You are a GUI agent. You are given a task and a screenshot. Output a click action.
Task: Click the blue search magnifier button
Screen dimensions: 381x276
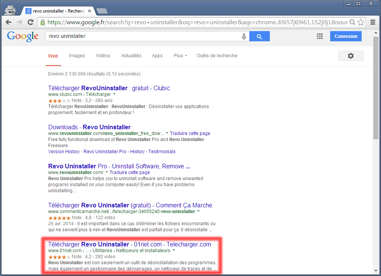(260, 36)
